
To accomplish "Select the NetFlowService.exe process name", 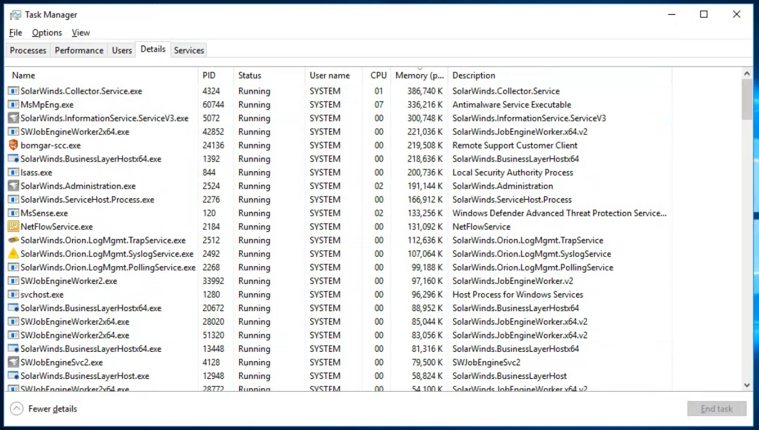I will tap(57, 227).
